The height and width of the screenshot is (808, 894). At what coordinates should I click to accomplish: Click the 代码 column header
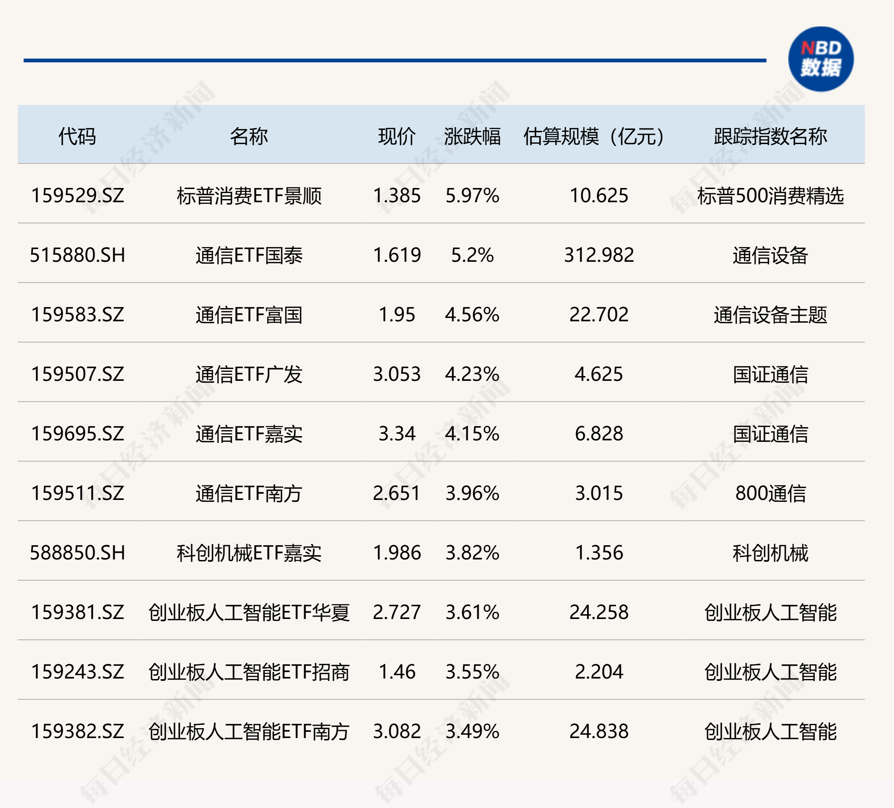[x=77, y=137]
